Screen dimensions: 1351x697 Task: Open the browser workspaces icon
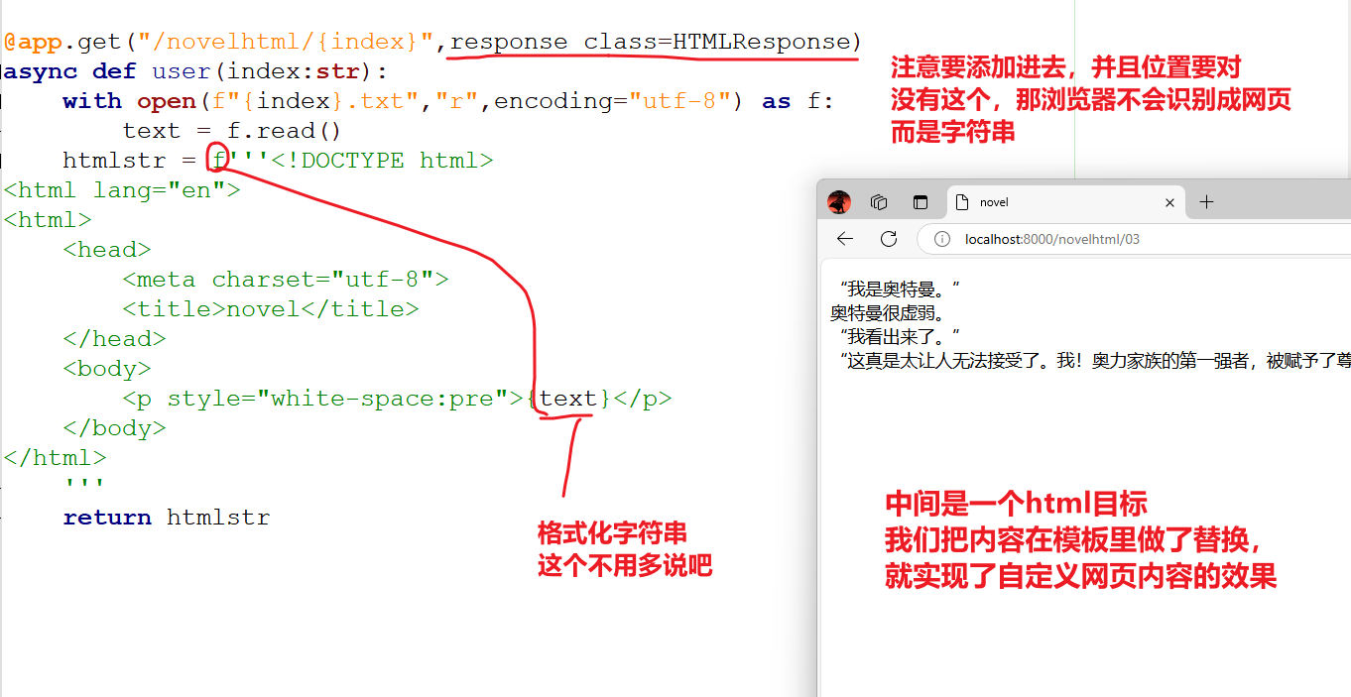pyautogui.click(x=879, y=202)
